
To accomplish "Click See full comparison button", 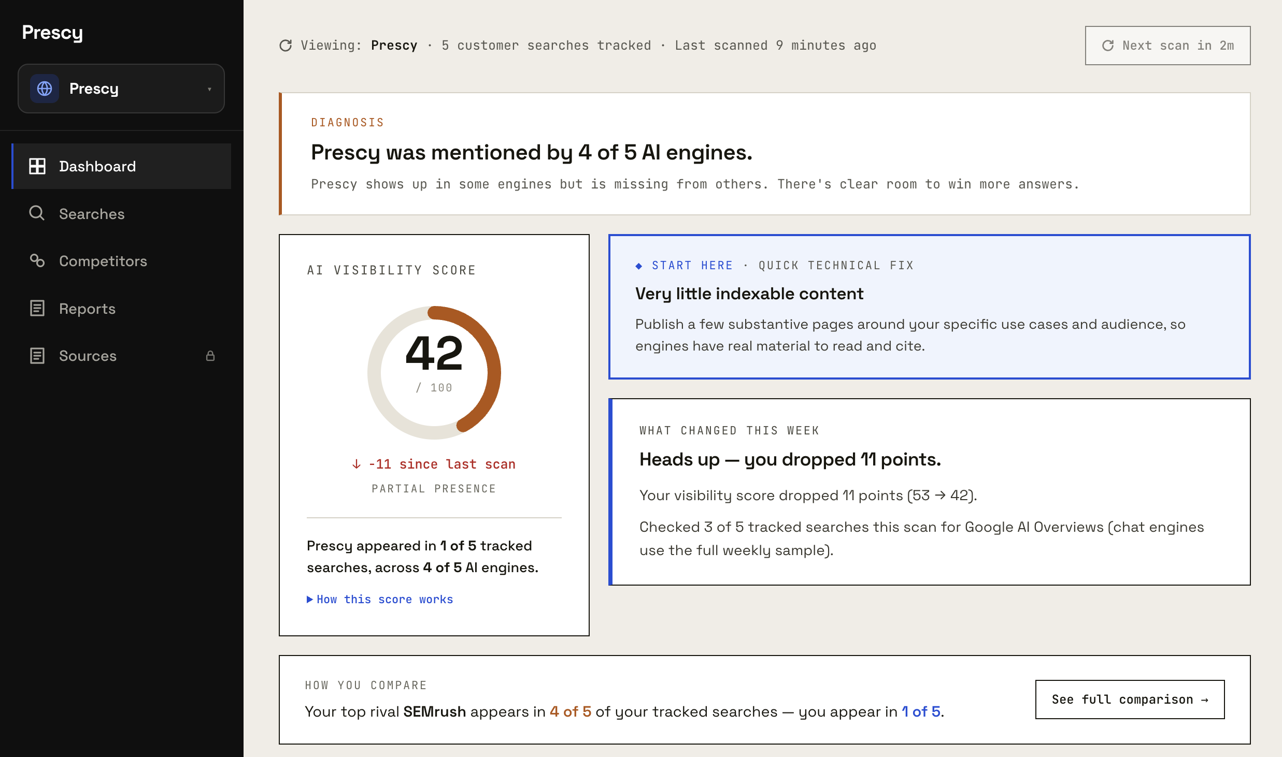I will tap(1130, 700).
